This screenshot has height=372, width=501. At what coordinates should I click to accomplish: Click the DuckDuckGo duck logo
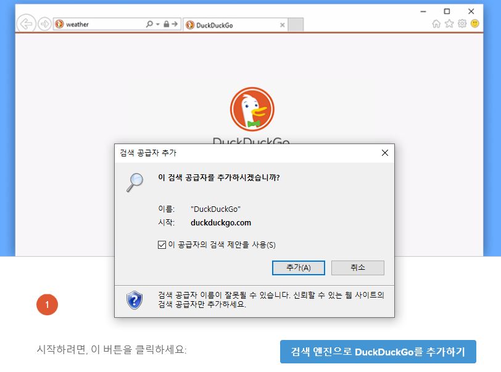point(252,109)
